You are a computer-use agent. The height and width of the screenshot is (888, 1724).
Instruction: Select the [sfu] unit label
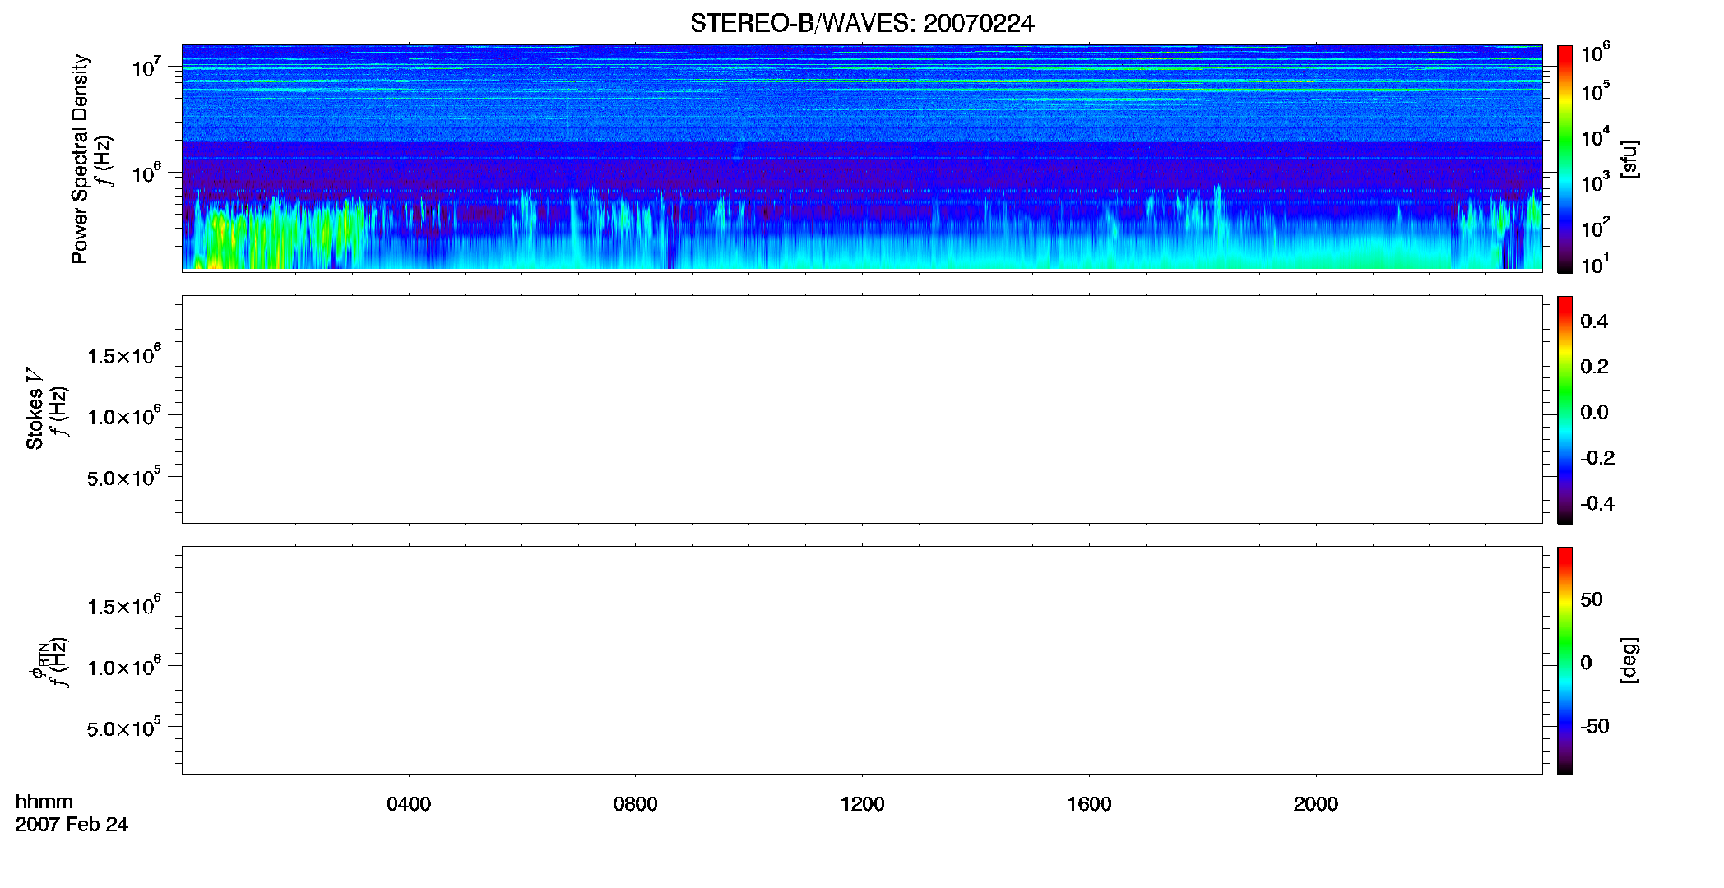[1629, 159]
